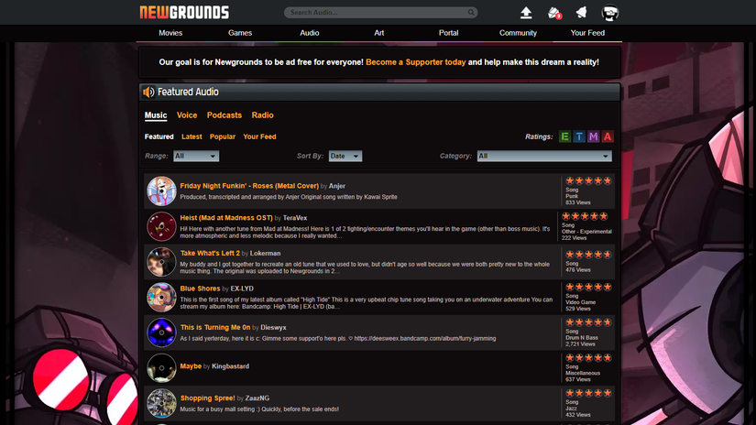Click the Featured Audio speaker icon

click(148, 92)
